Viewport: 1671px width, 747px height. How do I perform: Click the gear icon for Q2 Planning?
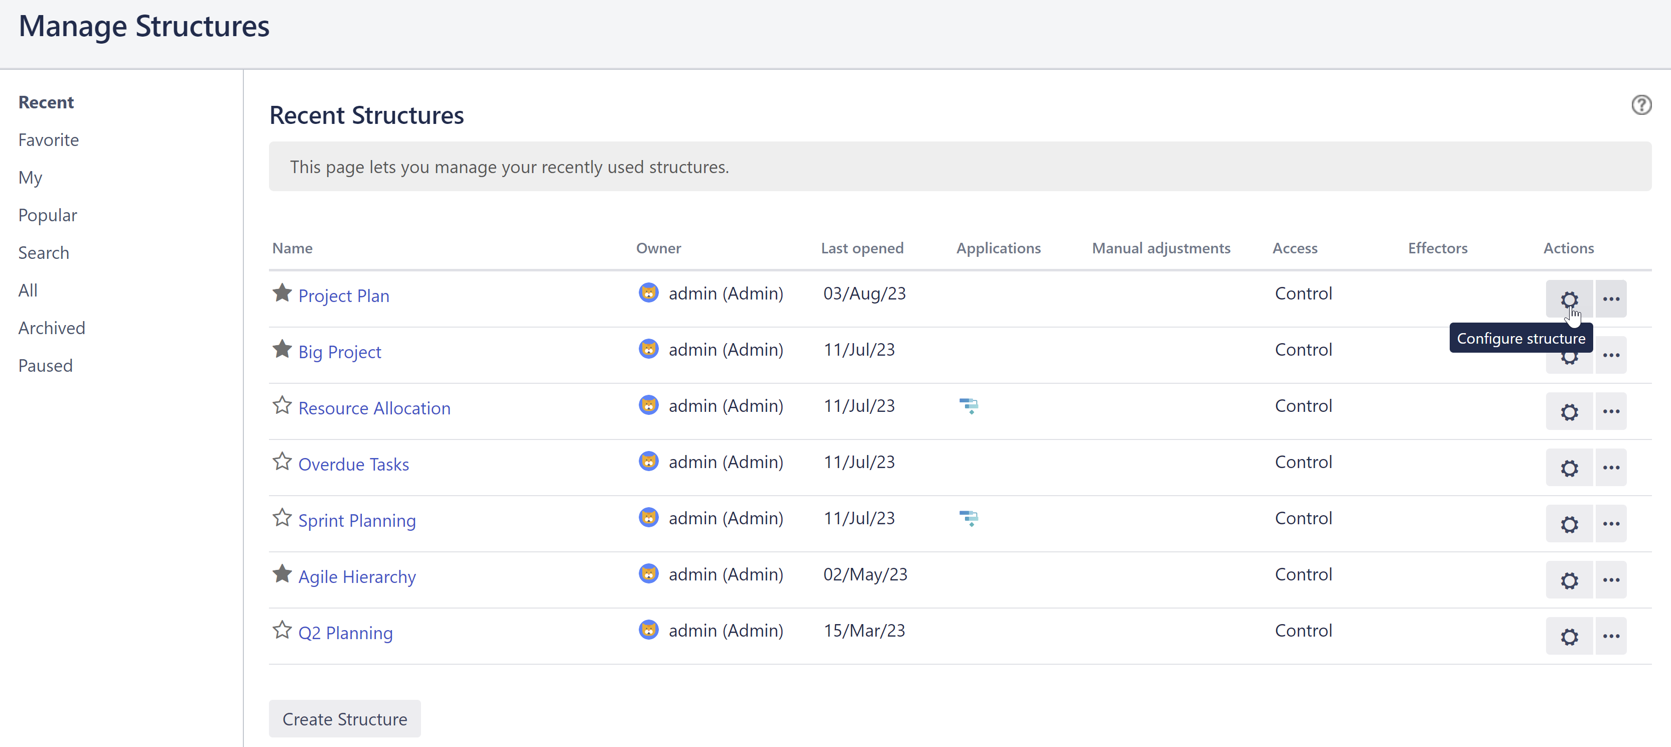[x=1569, y=636]
